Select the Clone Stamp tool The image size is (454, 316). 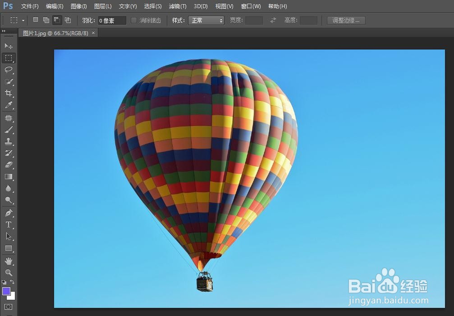[x=9, y=141]
